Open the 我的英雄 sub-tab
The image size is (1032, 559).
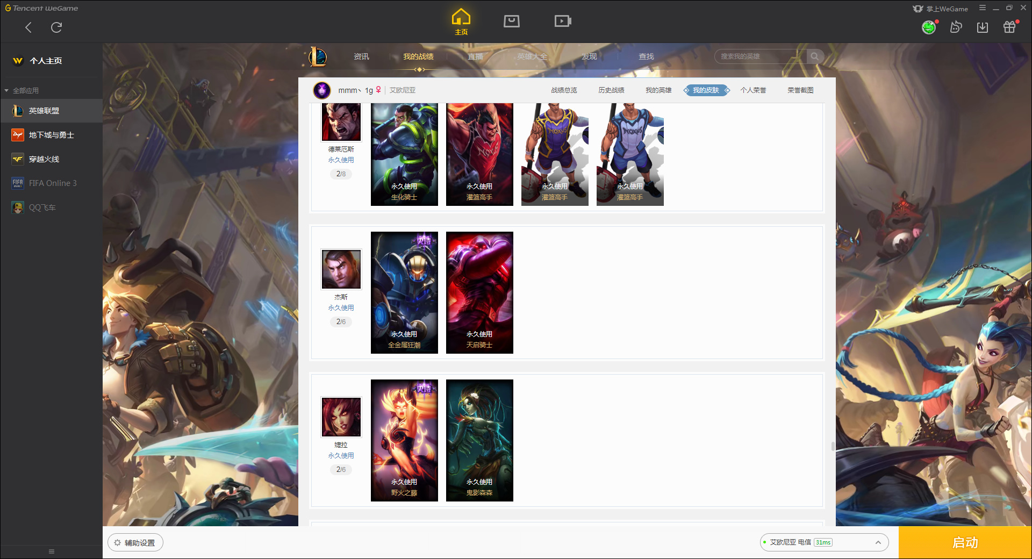click(x=658, y=90)
